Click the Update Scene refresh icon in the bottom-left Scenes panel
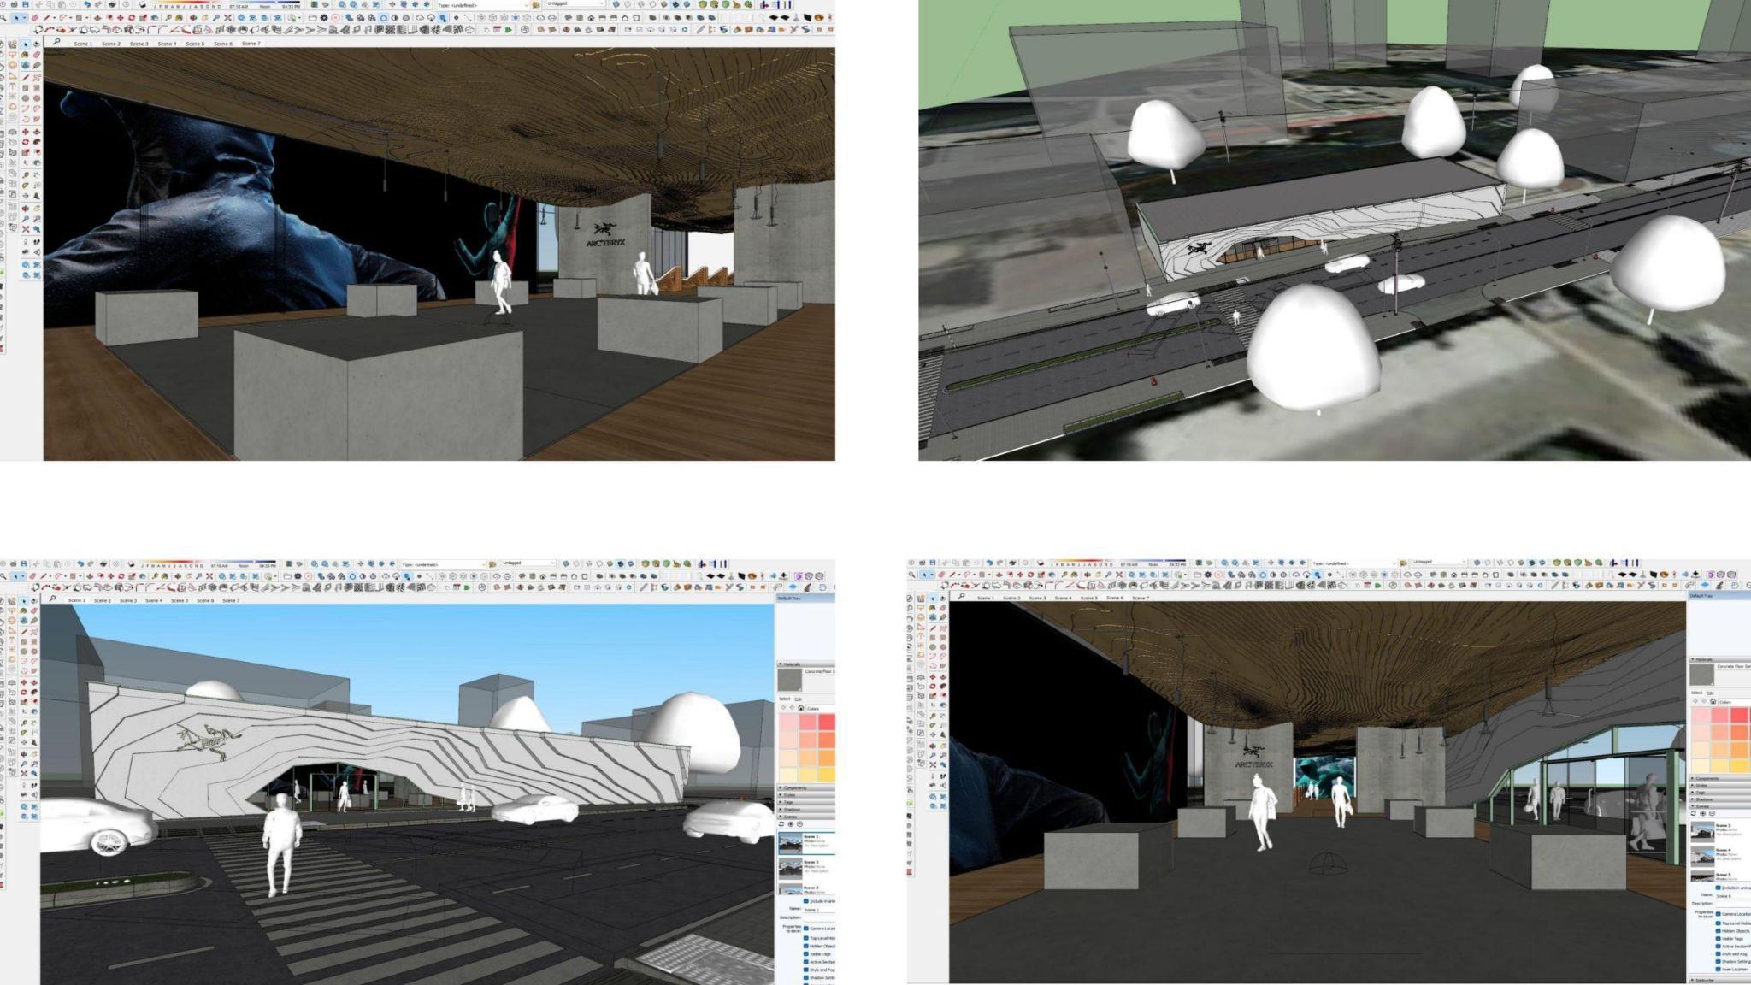Screen dimensions: 1751x985 pos(781,824)
